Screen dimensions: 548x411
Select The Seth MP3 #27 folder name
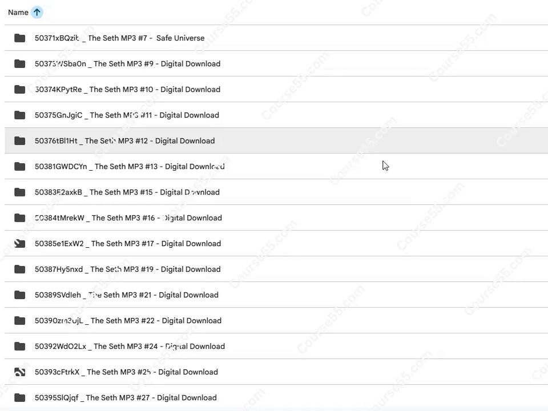(126, 398)
